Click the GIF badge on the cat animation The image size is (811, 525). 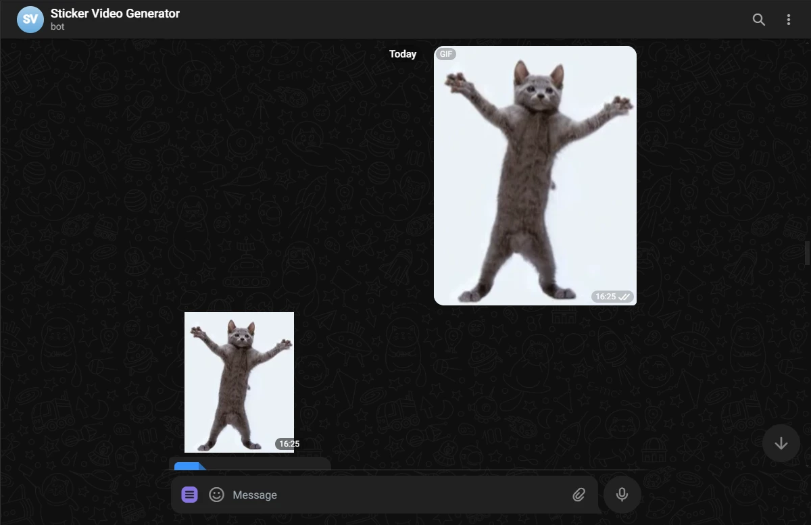pyautogui.click(x=446, y=53)
